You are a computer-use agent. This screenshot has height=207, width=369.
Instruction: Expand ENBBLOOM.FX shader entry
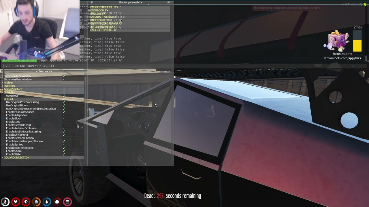(89, 10)
